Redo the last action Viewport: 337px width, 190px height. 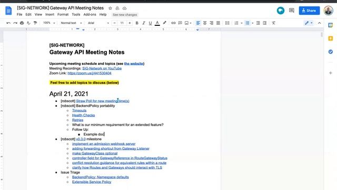[x=15, y=23]
